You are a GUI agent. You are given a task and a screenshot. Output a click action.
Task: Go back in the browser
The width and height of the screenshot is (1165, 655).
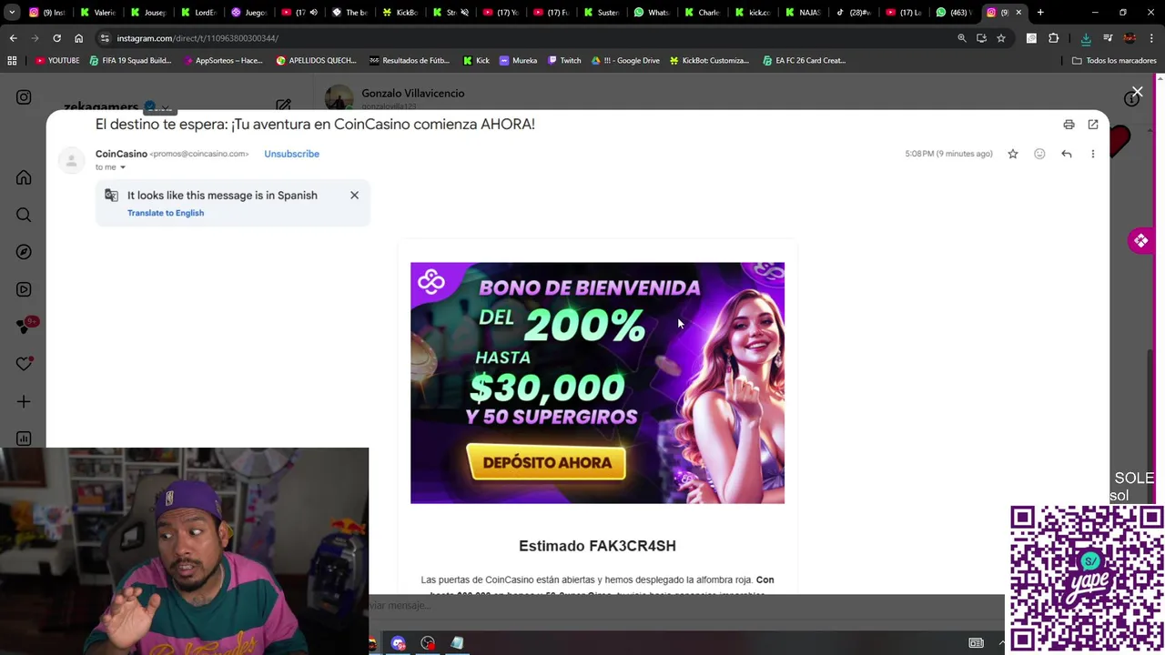click(x=13, y=38)
